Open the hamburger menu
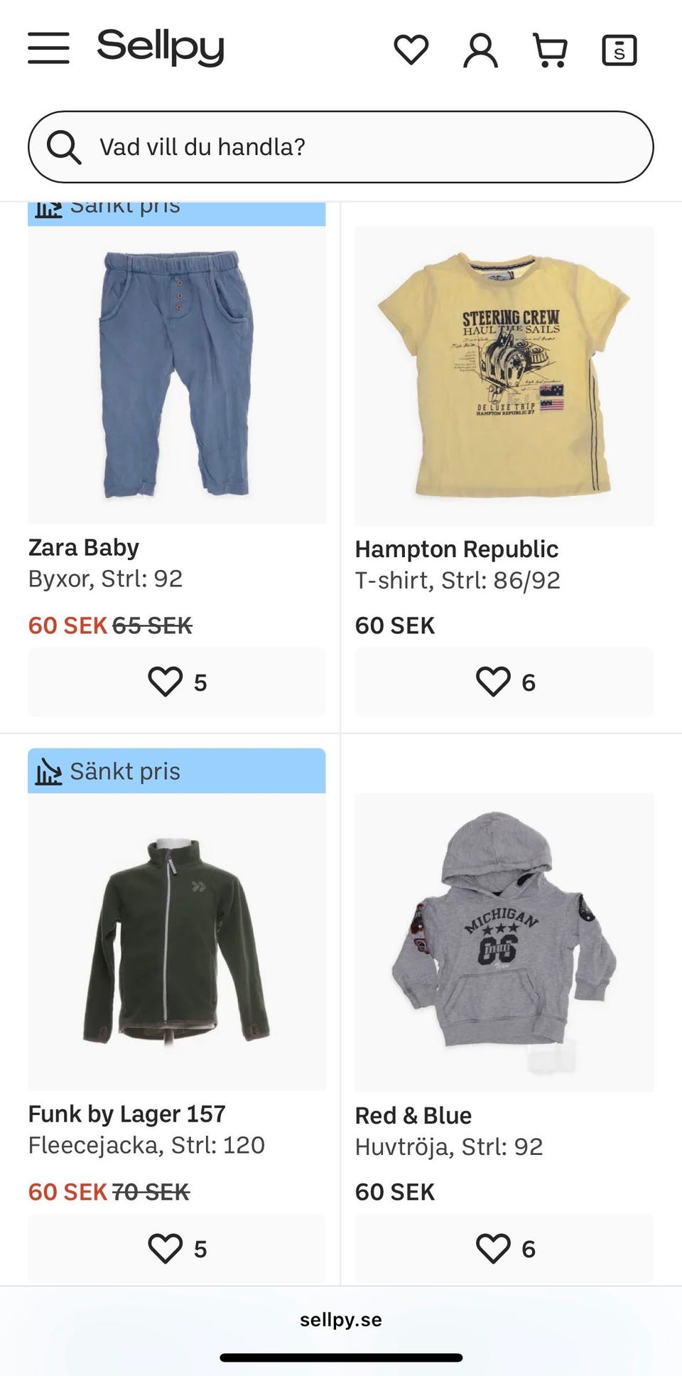682x1376 pixels. (x=48, y=48)
